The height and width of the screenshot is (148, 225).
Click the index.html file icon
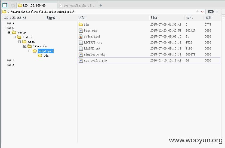81,36
